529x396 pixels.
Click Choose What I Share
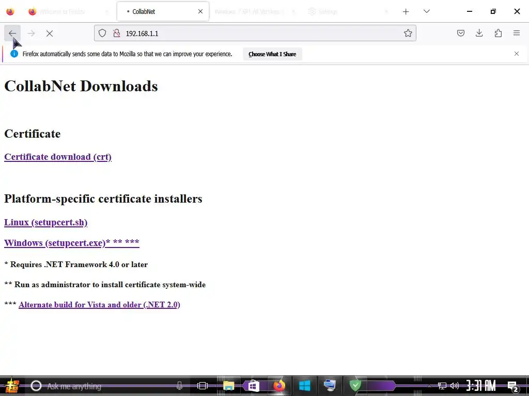pos(272,54)
